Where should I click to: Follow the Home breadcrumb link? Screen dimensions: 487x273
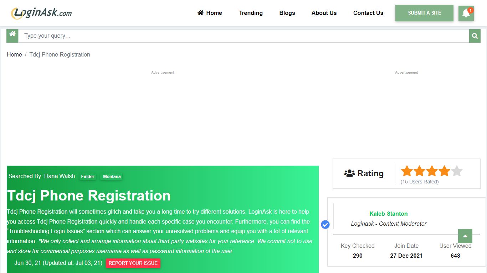[14, 54]
